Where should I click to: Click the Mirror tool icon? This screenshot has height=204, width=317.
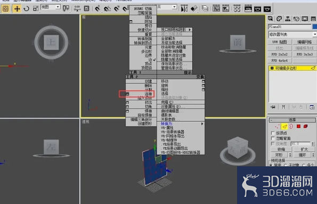[x=184, y=8]
